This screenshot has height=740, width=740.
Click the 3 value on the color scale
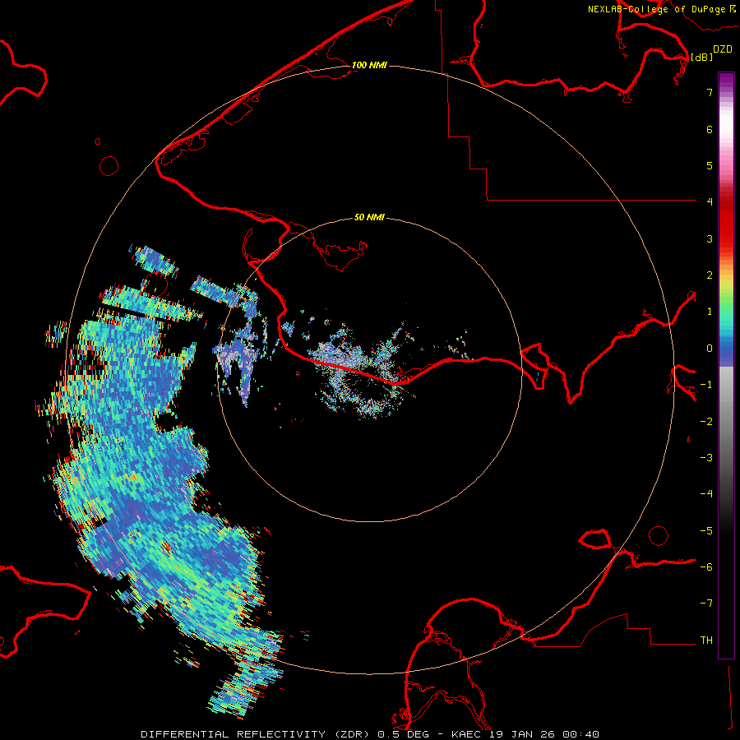pyautogui.click(x=710, y=238)
